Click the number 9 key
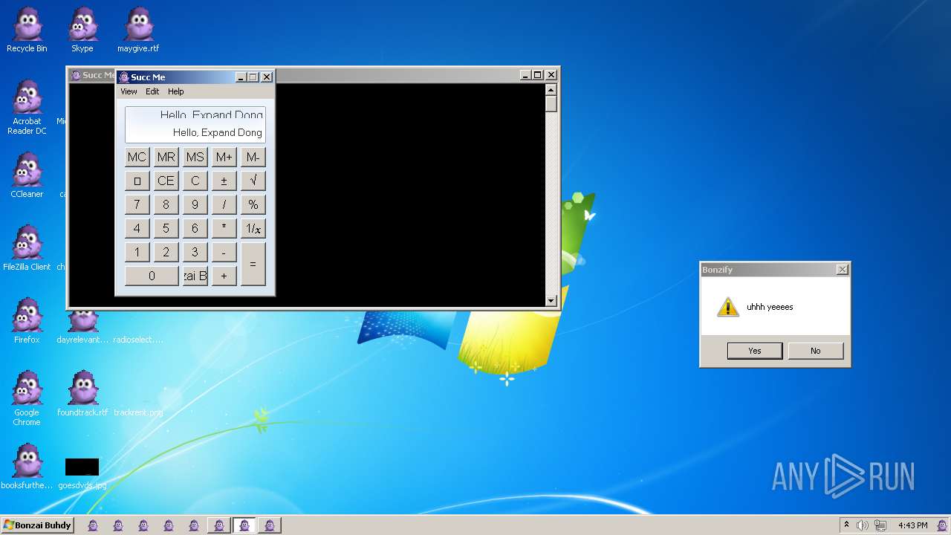The image size is (951, 535). [195, 204]
